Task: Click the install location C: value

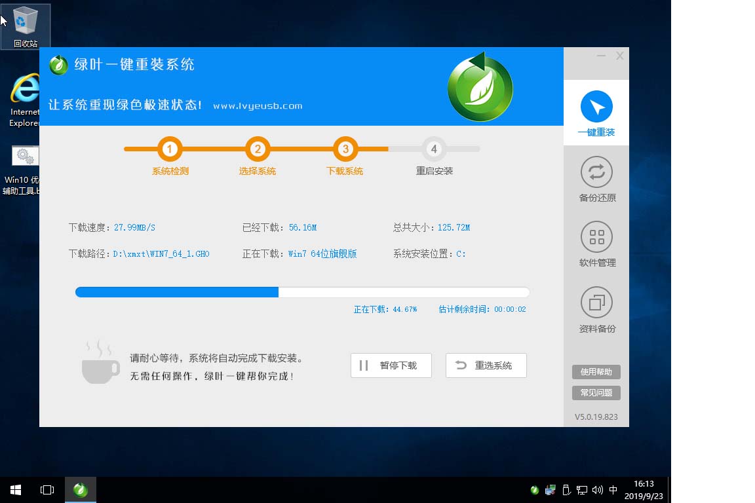Action: (x=461, y=253)
